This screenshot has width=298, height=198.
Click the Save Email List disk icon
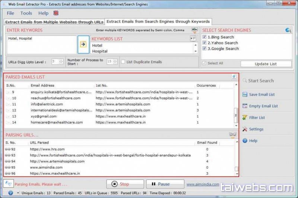tap(245, 95)
